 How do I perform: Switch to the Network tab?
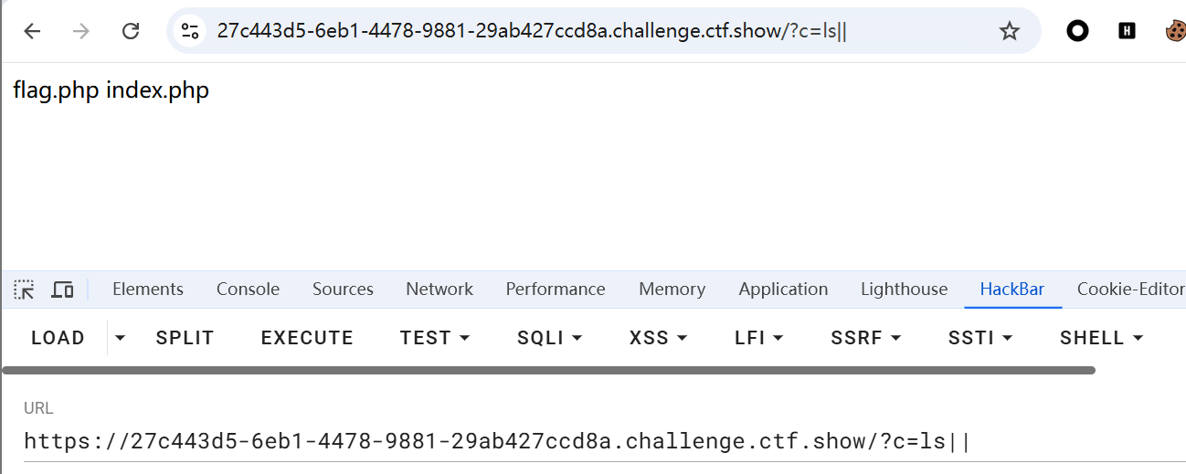[x=439, y=290]
